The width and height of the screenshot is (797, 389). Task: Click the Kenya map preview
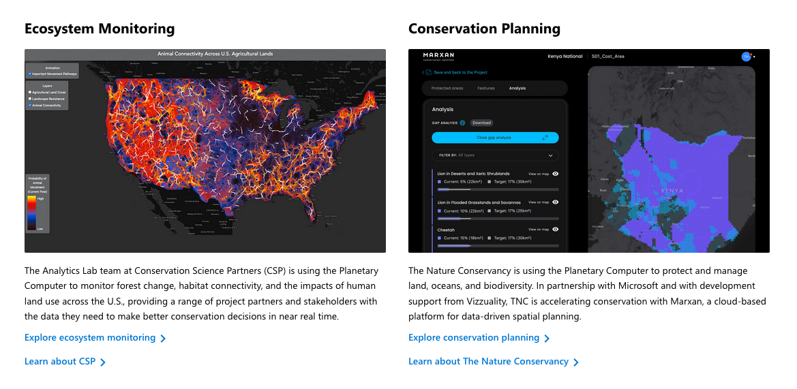pos(671,164)
